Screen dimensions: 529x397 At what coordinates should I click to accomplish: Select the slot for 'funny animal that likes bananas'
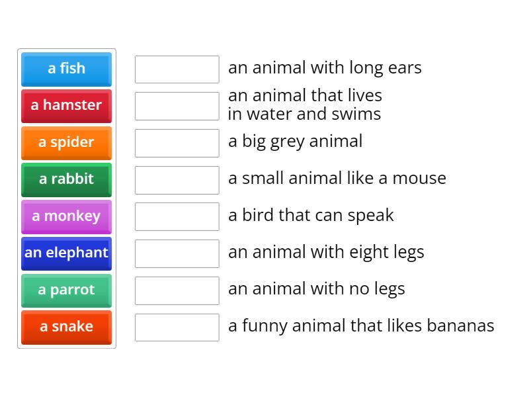[177, 328]
